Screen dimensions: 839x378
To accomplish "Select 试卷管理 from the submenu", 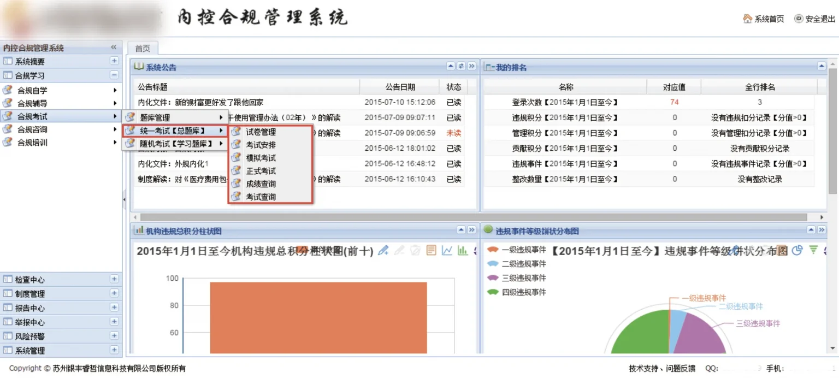I will (x=261, y=132).
